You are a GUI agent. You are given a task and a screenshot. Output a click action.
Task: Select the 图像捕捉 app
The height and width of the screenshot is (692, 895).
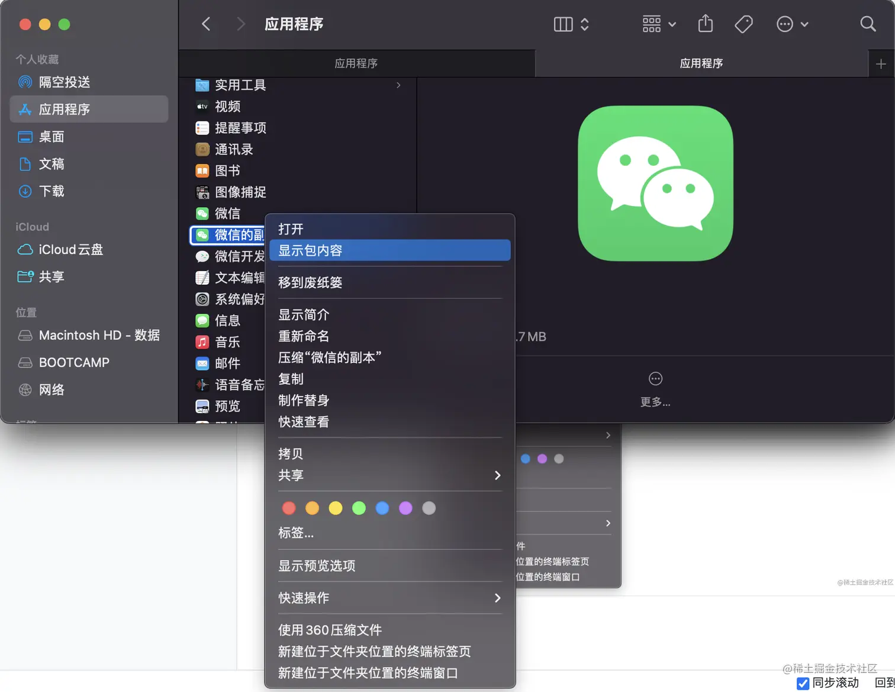click(240, 192)
